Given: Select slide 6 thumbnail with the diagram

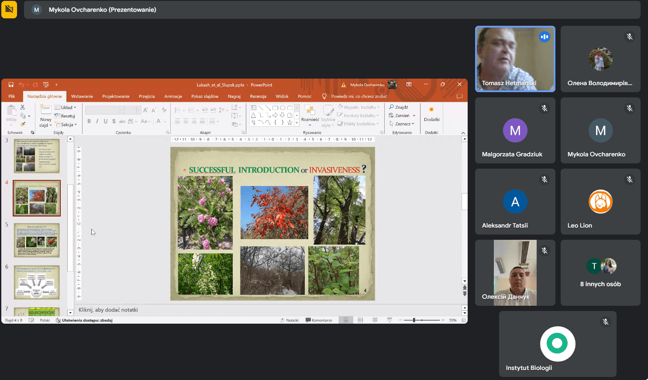Looking at the screenshot, I should pos(37,282).
